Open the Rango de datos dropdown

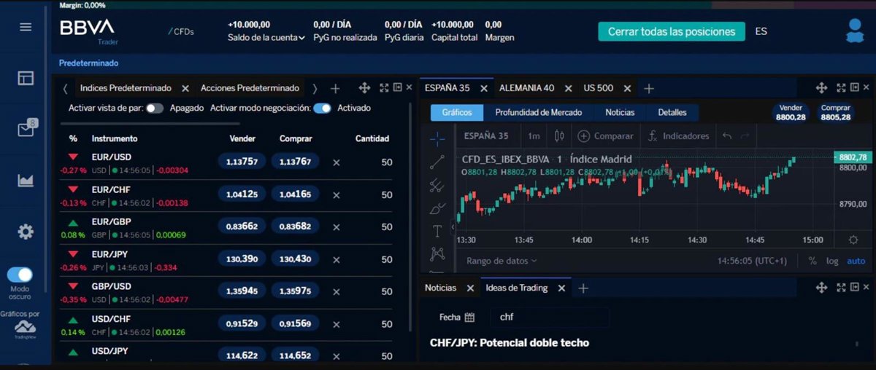502,261
